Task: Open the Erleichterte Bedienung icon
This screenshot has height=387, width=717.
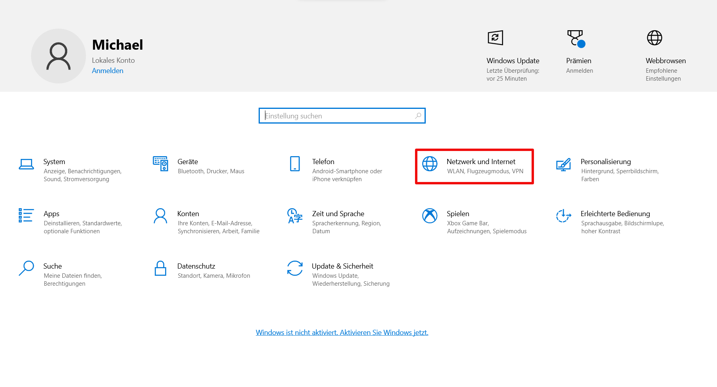Action: pos(563,216)
